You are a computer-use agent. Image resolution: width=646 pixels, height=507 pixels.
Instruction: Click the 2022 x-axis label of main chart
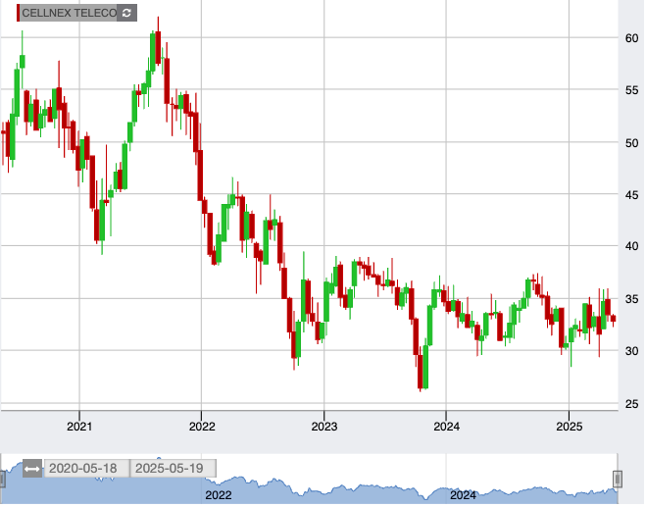pyautogui.click(x=202, y=428)
